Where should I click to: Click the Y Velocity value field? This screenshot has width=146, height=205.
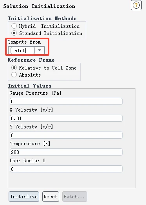tap(66, 135)
